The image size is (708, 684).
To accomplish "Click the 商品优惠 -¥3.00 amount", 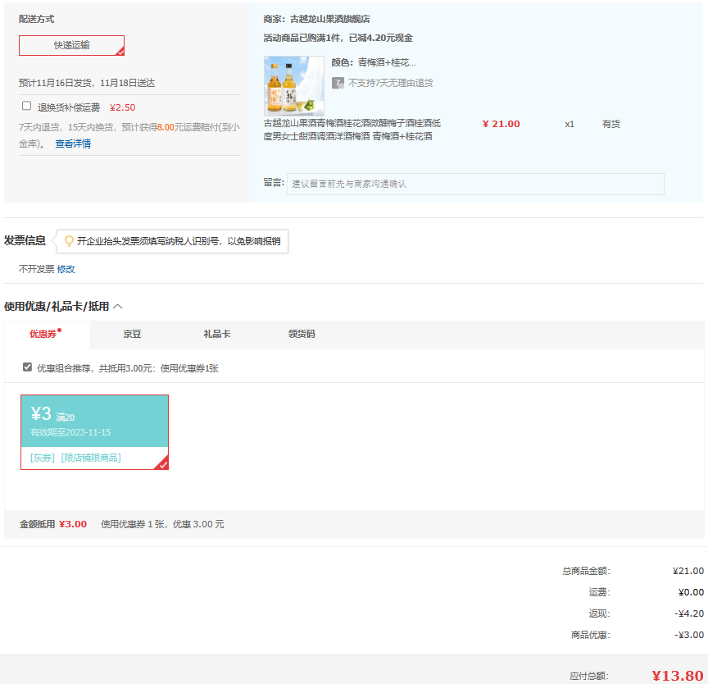I will [x=689, y=635].
